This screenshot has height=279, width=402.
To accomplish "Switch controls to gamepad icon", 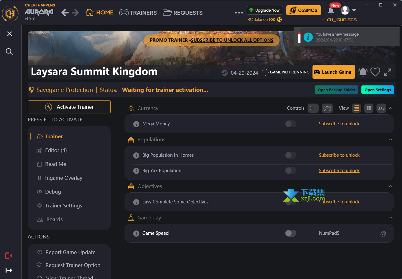I will (327, 108).
